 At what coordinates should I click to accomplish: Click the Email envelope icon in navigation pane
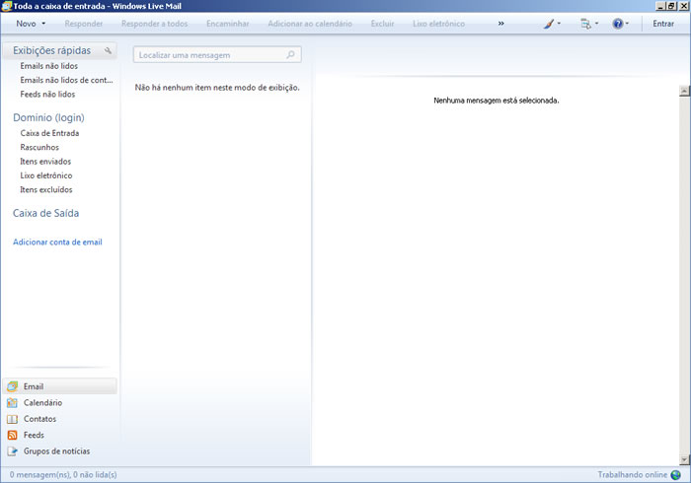click(12, 386)
